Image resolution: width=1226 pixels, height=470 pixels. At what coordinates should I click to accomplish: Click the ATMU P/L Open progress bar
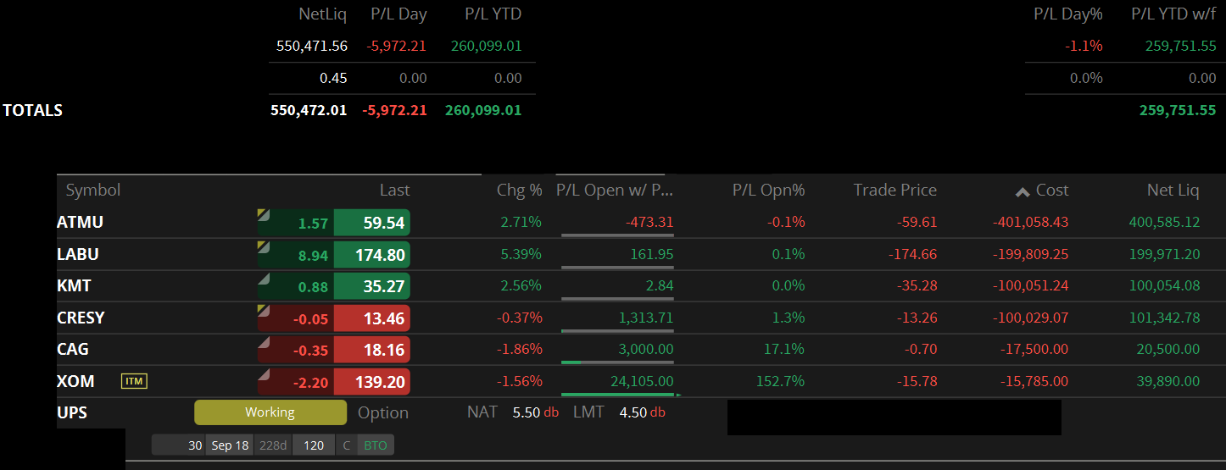pos(617,235)
